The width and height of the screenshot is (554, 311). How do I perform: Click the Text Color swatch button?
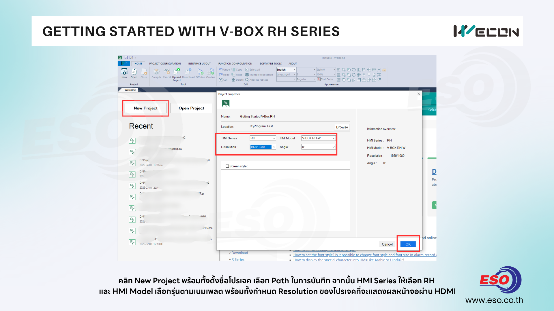tap(319, 79)
